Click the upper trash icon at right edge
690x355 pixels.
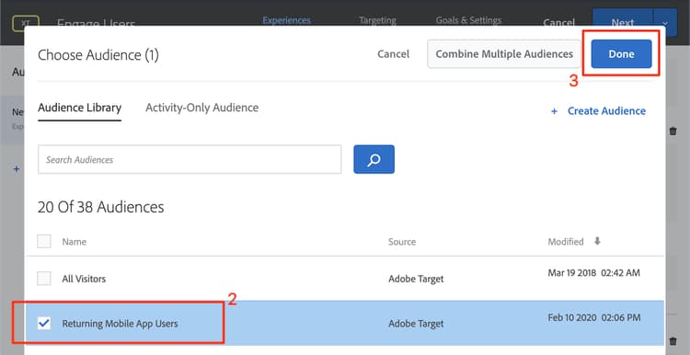point(673,132)
